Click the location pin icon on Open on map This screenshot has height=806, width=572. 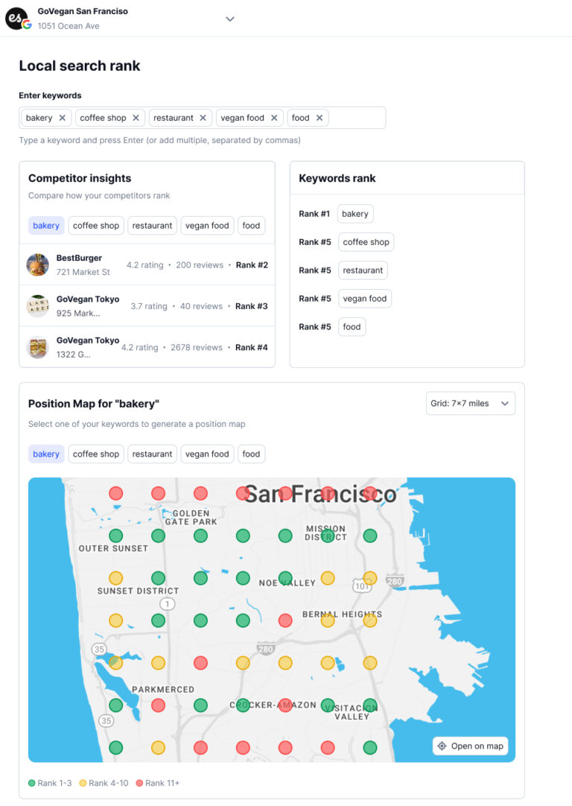click(x=442, y=746)
